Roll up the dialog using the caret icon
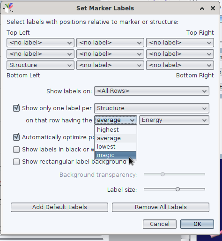 click(x=202, y=8)
